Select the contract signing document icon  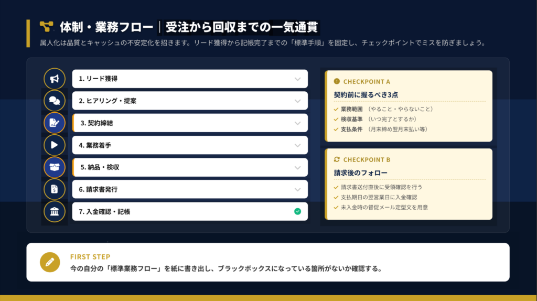click(55, 123)
